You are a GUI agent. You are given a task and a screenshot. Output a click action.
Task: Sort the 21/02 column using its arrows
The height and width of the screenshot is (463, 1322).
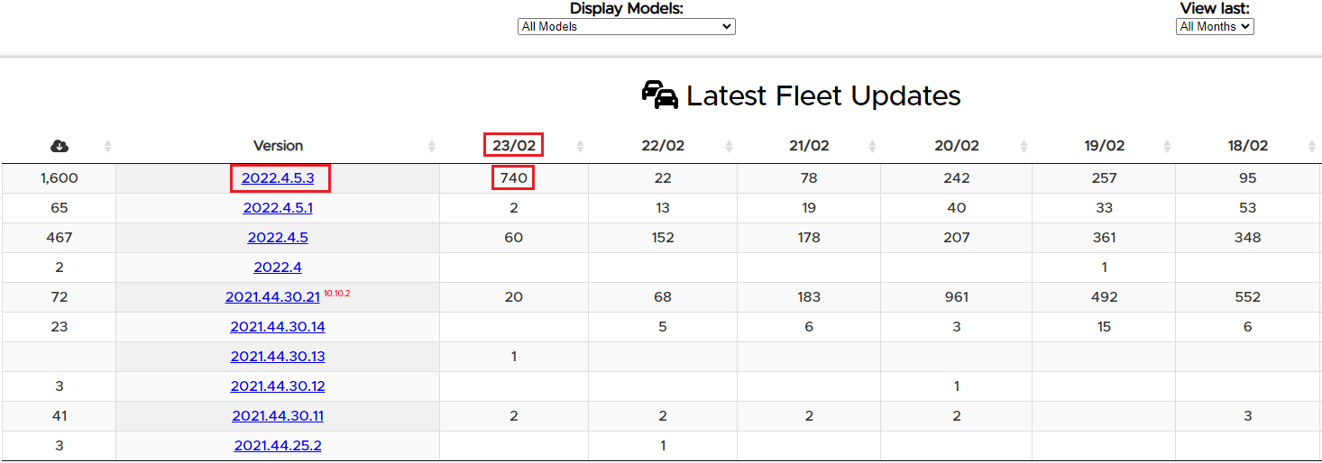pyautogui.click(x=872, y=146)
